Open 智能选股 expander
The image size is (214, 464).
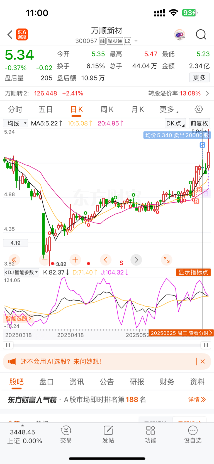[18, 319]
